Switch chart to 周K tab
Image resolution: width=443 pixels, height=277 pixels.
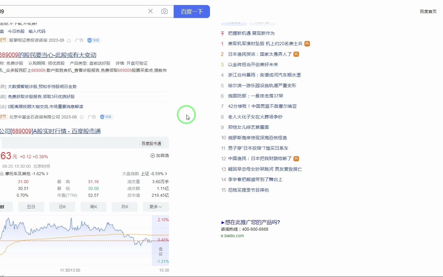click(x=94, y=207)
